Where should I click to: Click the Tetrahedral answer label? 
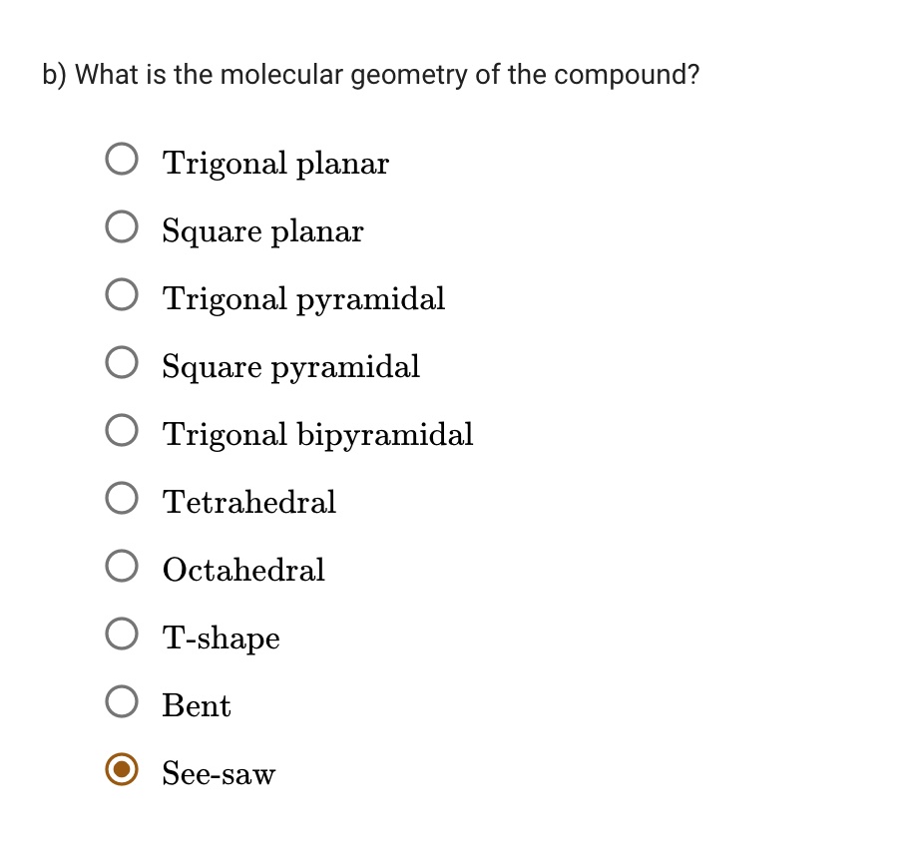point(248,502)
